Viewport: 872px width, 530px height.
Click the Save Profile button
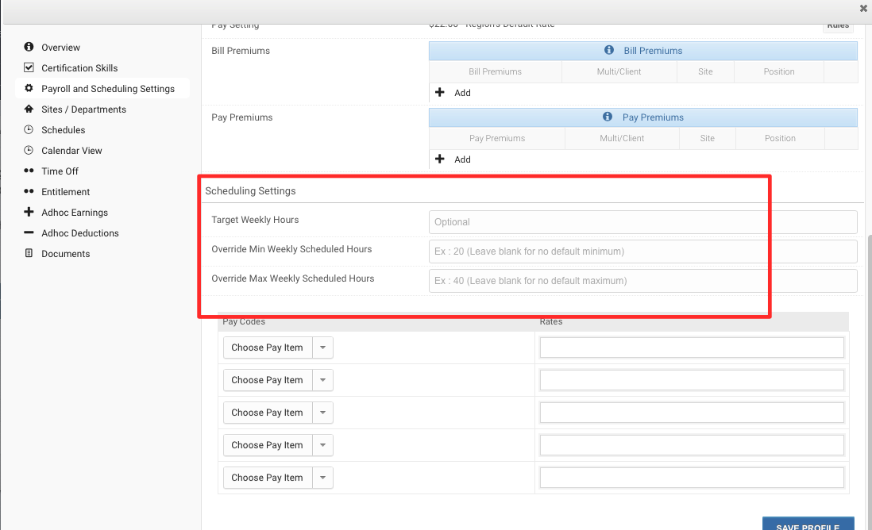point(808,524)
